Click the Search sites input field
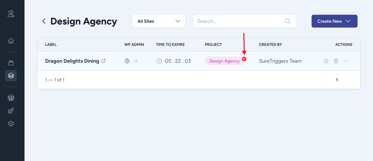The image size is (373, 161). click(x=240, y=21)
